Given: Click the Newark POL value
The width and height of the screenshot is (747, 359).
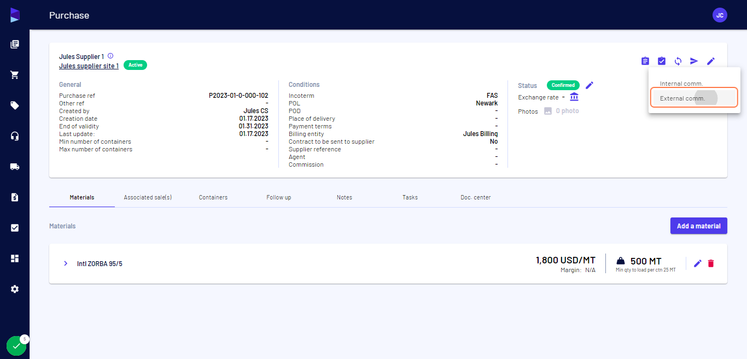Looking at the screenshot, I should [x=487, y=103].
